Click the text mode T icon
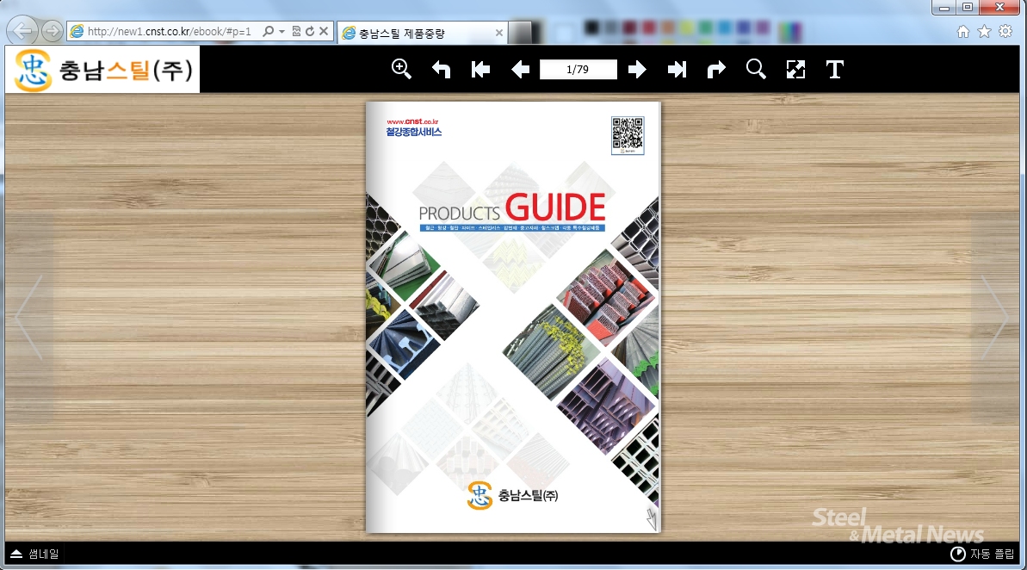 pos(834,70)
